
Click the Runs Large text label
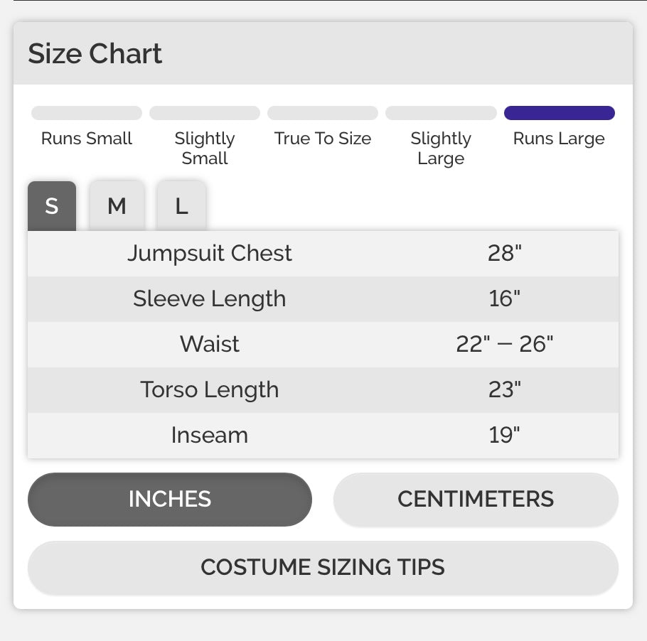(559, 139)
